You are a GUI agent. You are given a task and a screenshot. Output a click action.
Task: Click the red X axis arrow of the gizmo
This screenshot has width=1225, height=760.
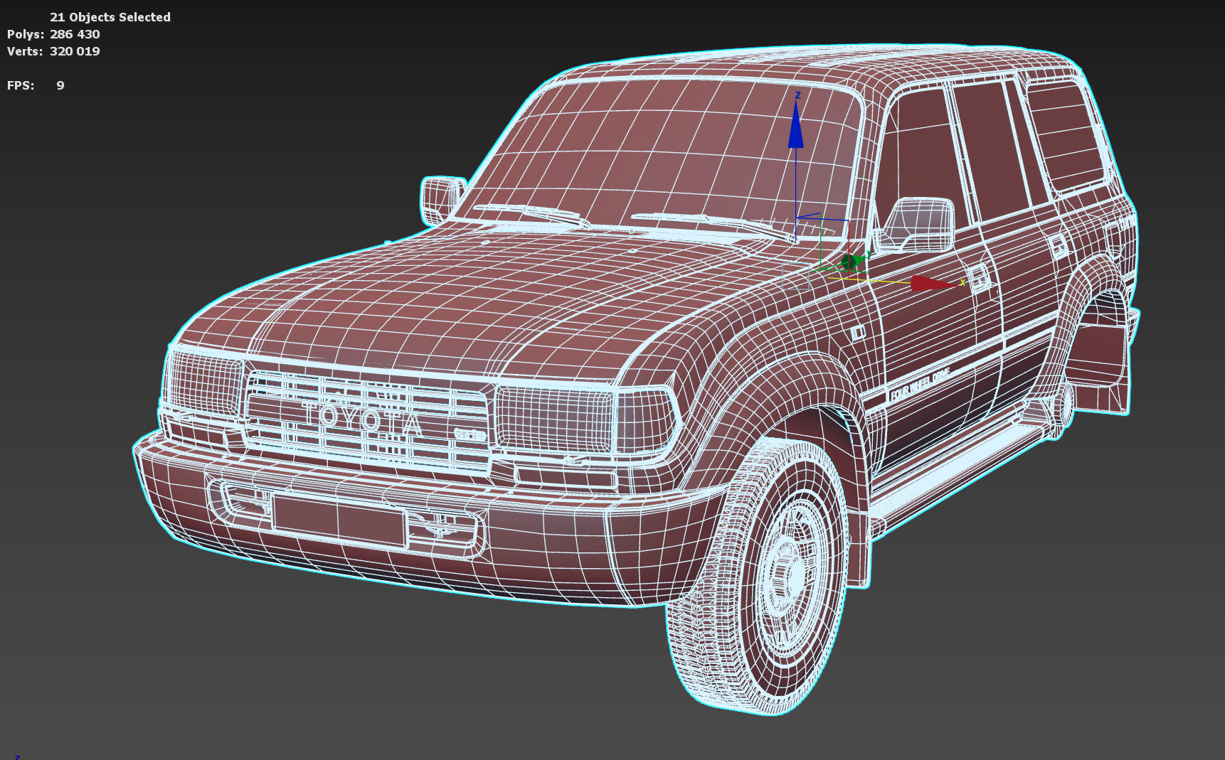pyautogui.click(x=933, y=284)
